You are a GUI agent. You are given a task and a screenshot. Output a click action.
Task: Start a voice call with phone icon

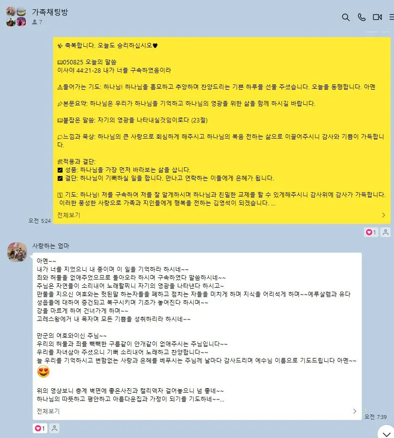pyautogui.click(x=362, y=18)
